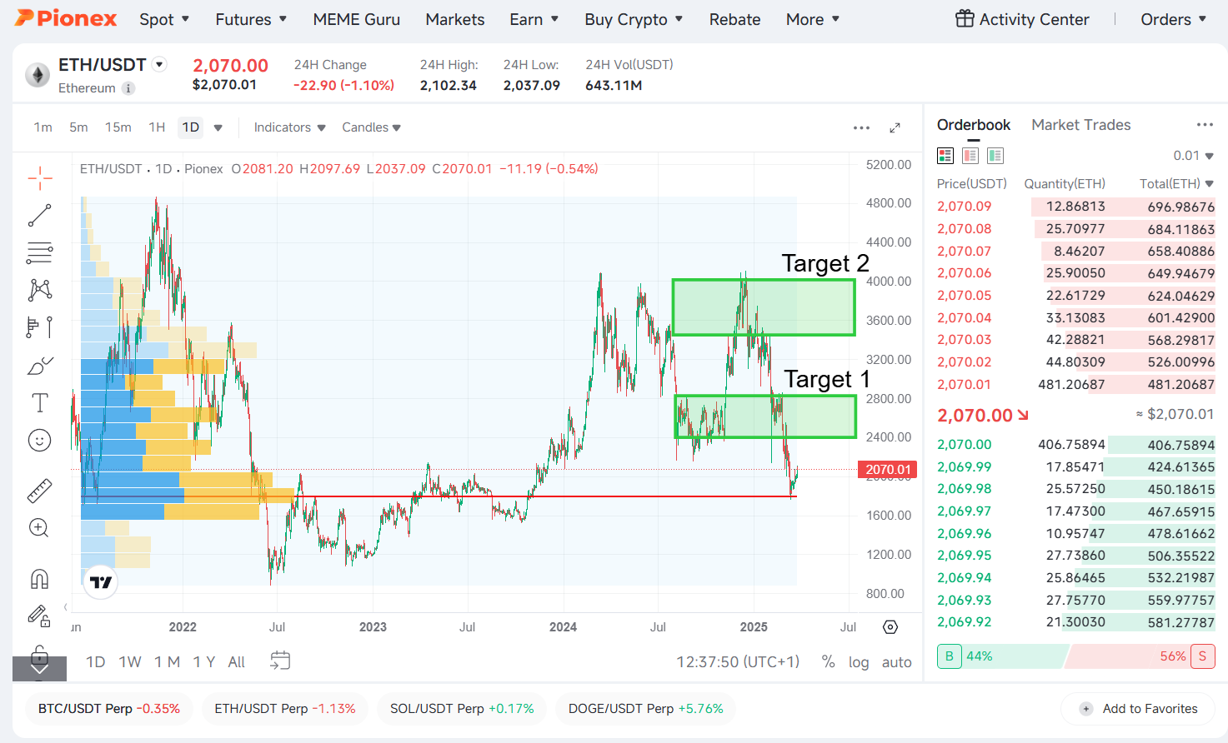Click Add to Favorites button
This screenshot has width=1228, height=743.
pyautogui.click(x=1138, y=709)
